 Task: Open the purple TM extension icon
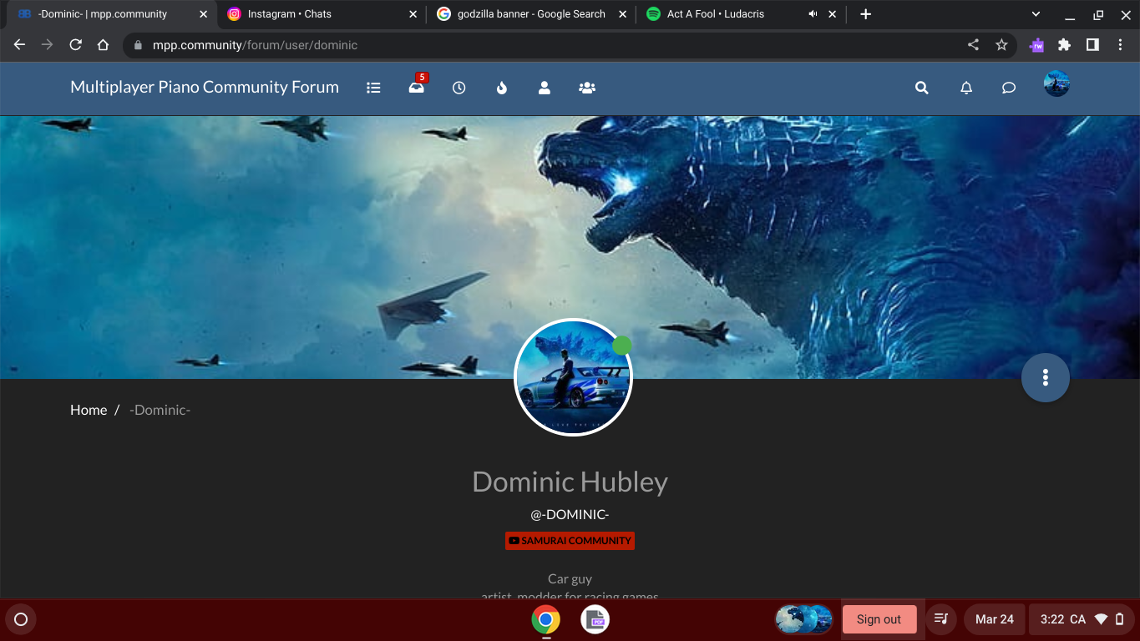[1036, 45]
